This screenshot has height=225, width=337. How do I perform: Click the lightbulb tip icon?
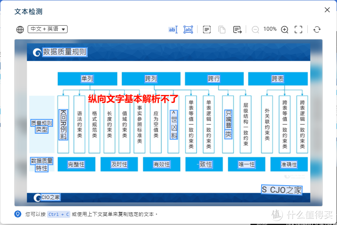coord(18,214)
